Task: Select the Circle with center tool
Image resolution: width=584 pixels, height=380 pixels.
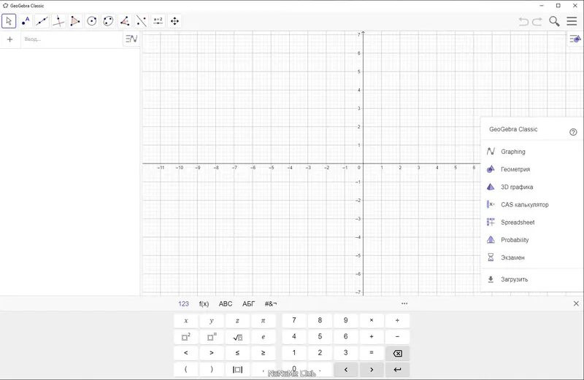Action: (x=92, y=21)
